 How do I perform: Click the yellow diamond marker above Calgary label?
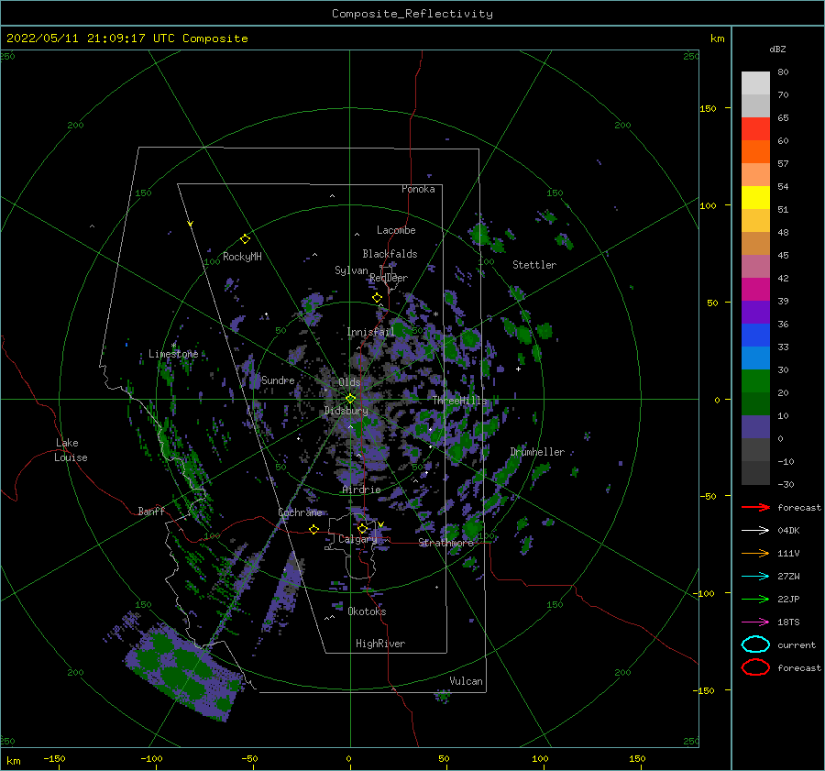[x=362, y=528]
